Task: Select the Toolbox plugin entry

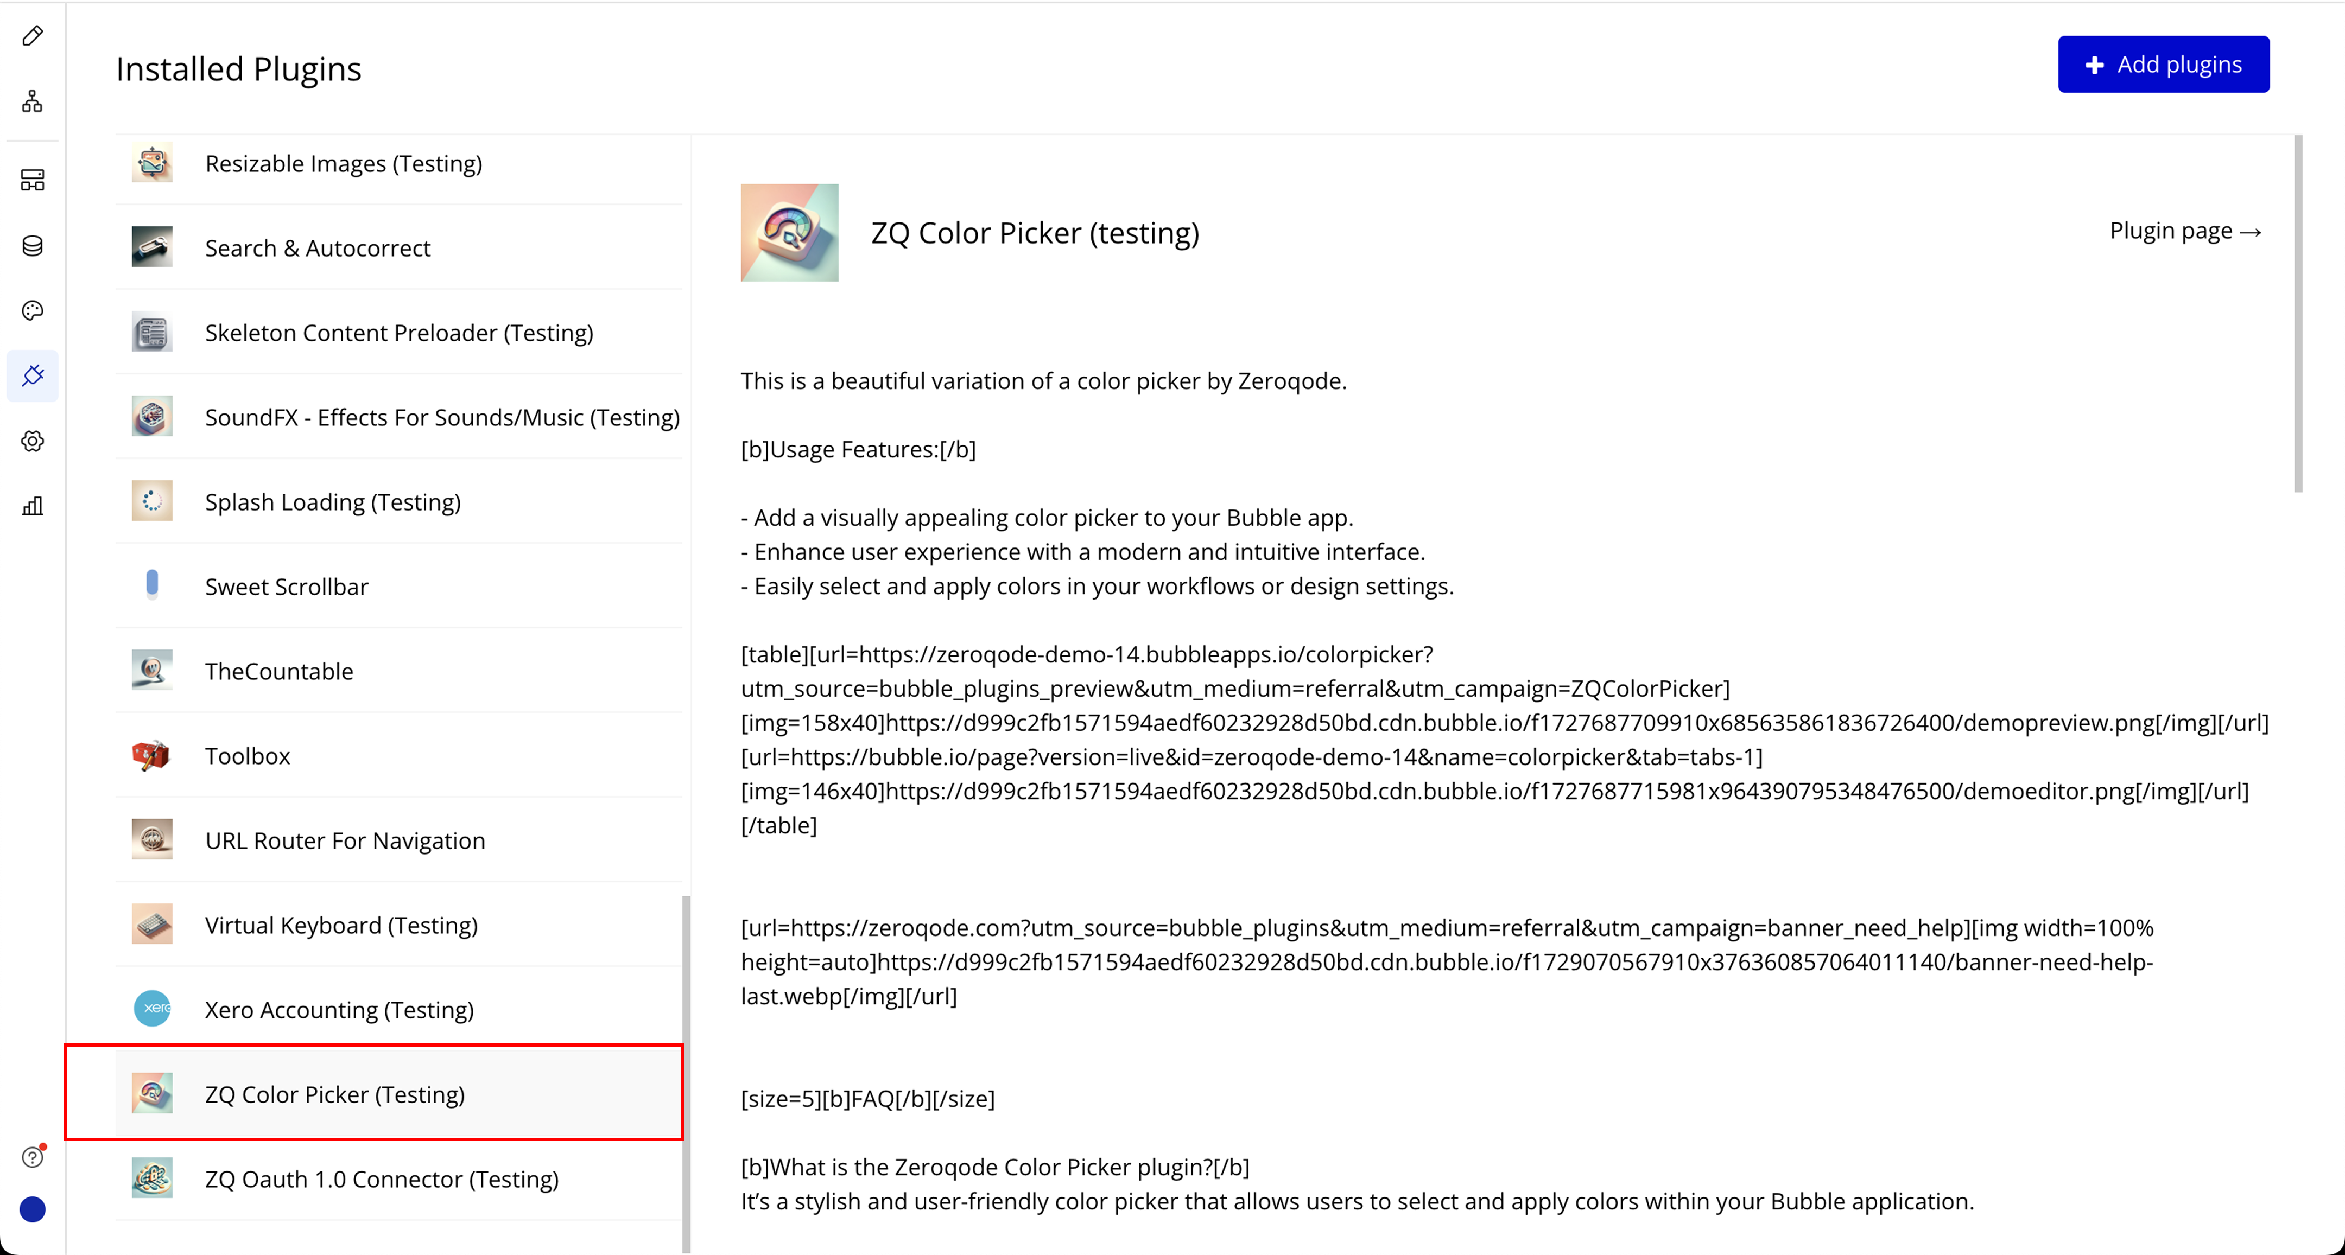Action: pyautogui.click(x=248, y=756)
